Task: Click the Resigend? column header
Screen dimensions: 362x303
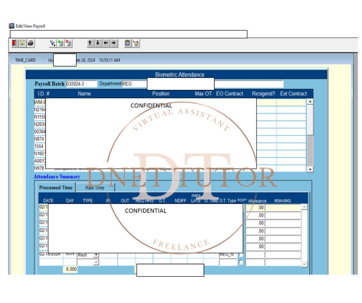Action: tap(263, 93)
